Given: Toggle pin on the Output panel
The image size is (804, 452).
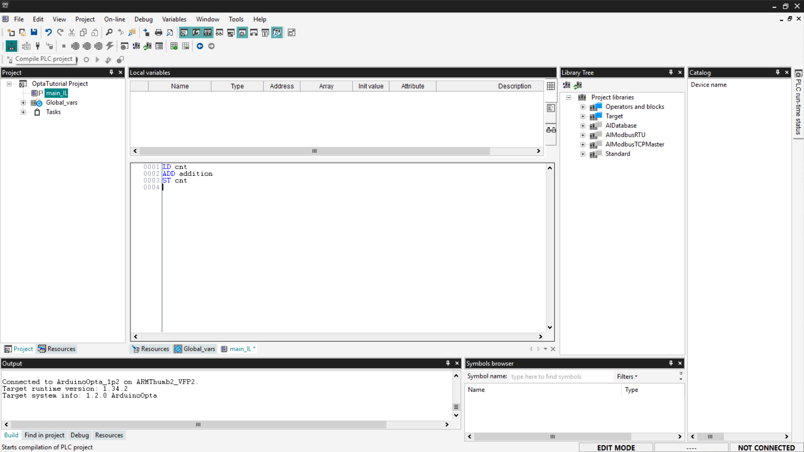Looking at the screenshot, I should (448, 363).
